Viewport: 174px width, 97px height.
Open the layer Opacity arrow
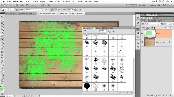[x=173, y=24]
